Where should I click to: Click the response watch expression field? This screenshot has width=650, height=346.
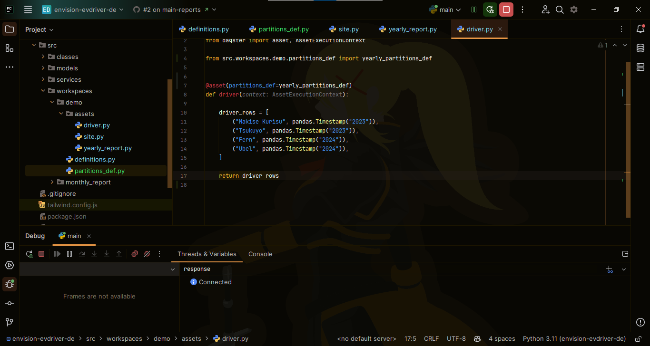(390, 269)
